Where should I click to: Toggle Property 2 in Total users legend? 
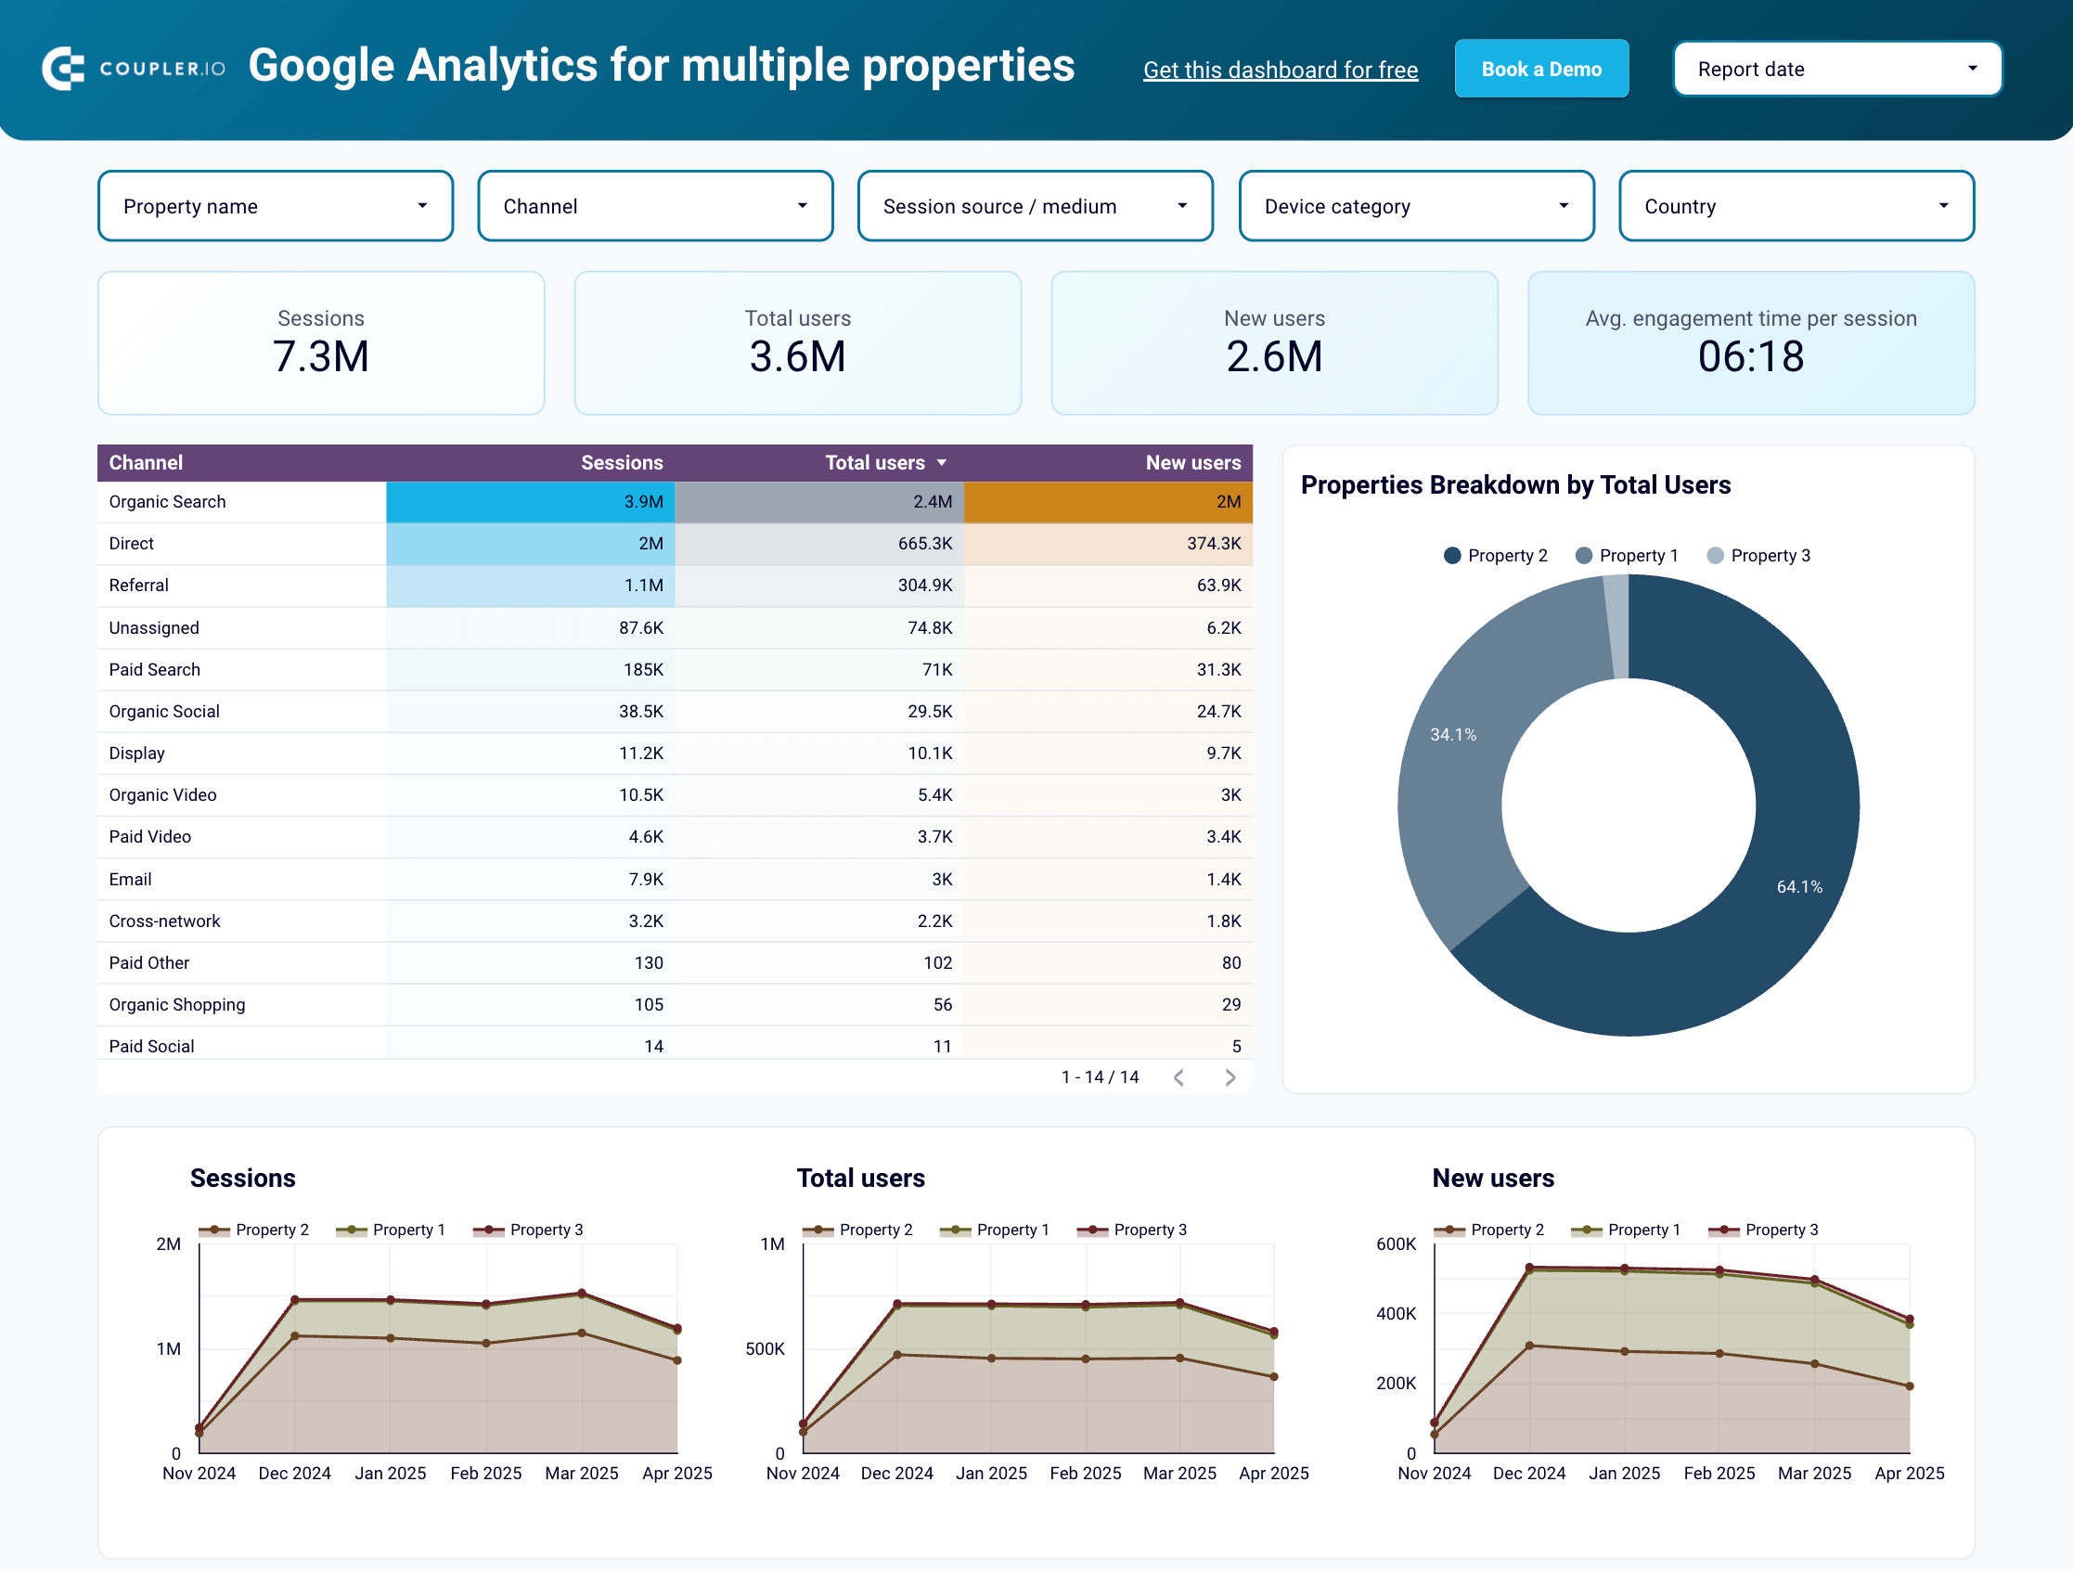tap(857, 1230)
